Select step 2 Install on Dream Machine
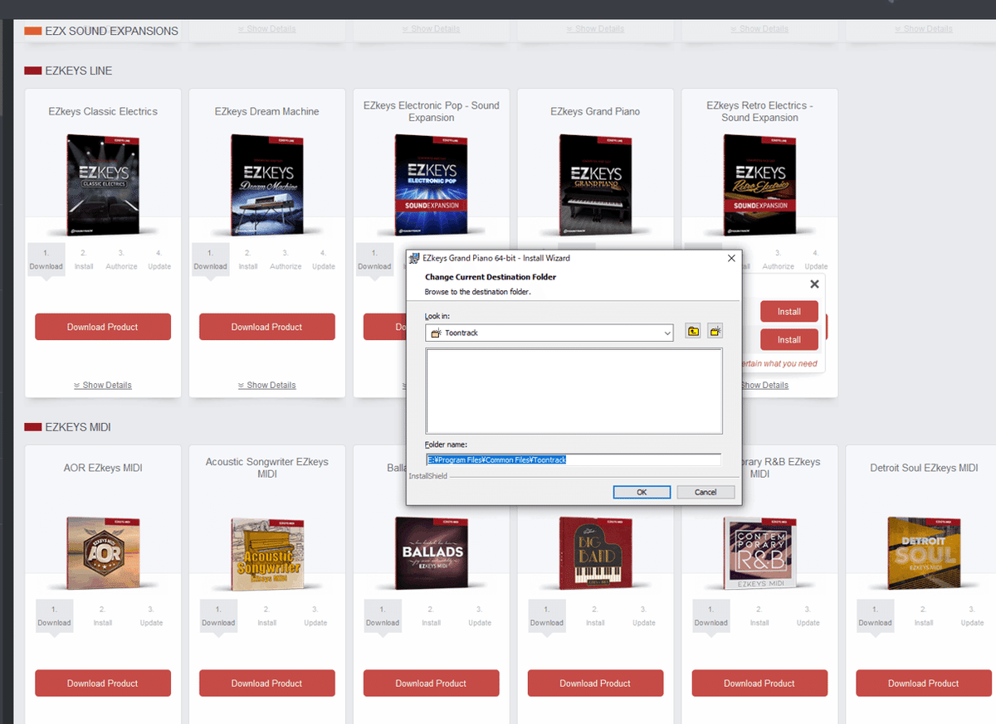Screen dimensions: 996x724 tap(248, 260)
